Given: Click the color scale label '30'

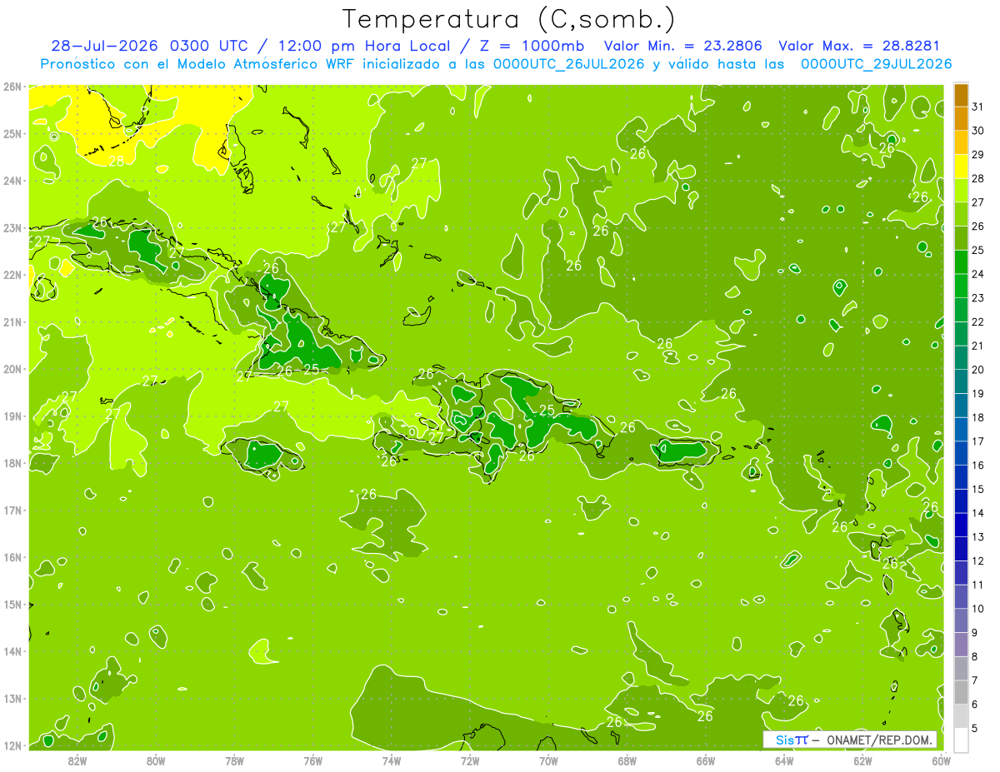Looking at the screenshot, I should [x=978, y=131].
